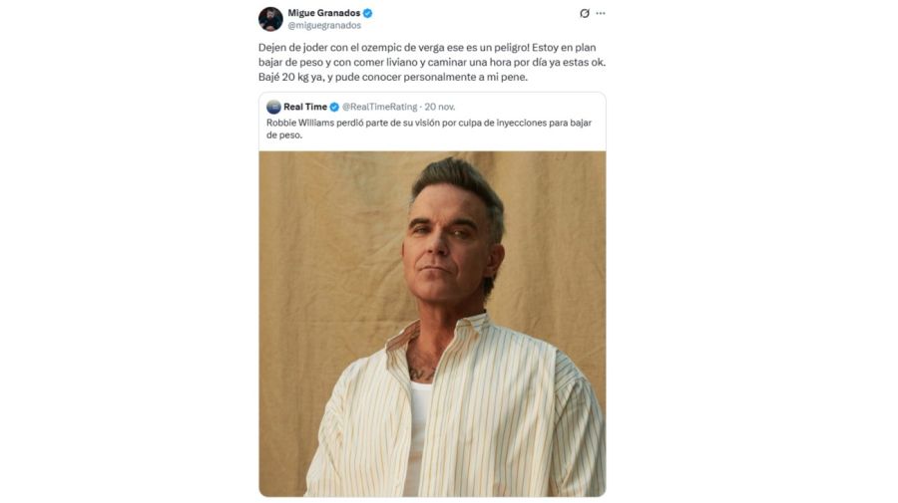Click the Grok icon on the tweet
Image resolution: width=898 pixels, height=503 pixels.
point(585,13)
